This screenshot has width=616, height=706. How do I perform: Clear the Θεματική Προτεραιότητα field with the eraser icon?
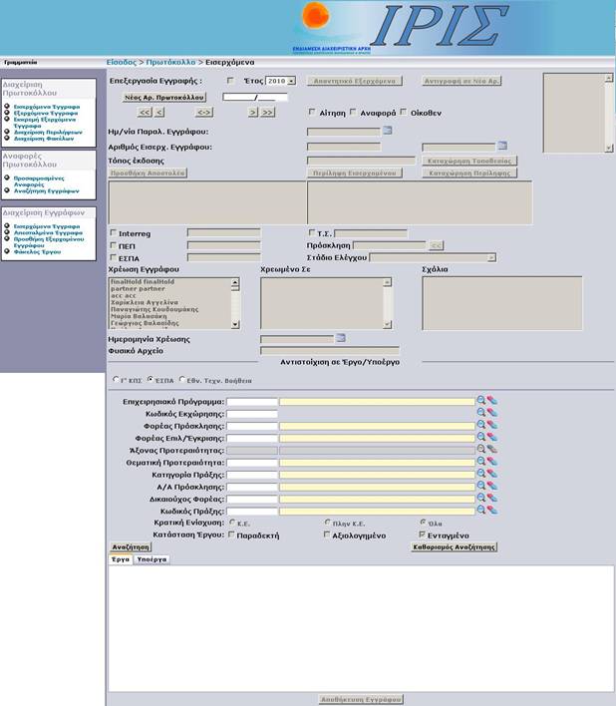pos(491,462)
